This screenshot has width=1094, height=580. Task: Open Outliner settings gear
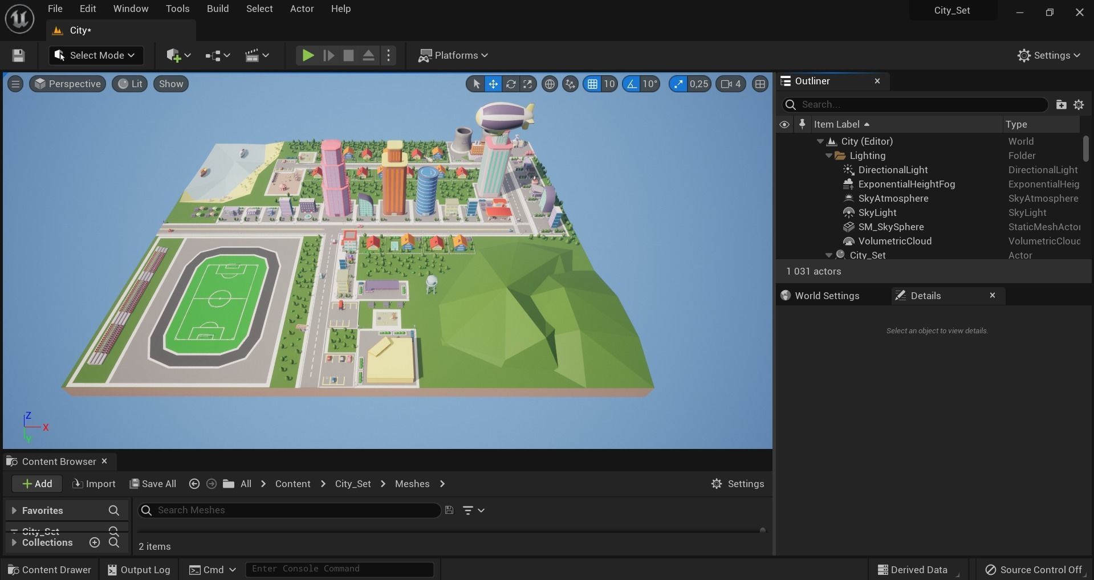(x=1079, y=104)
